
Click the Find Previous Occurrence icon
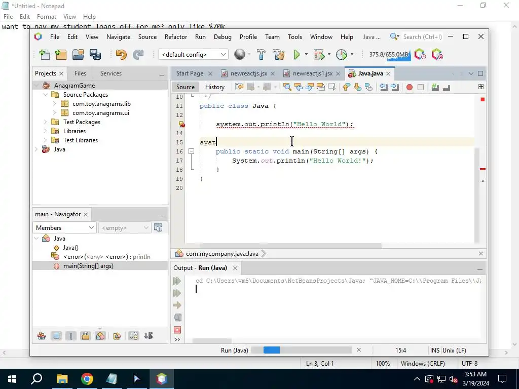tap(299, 87)
